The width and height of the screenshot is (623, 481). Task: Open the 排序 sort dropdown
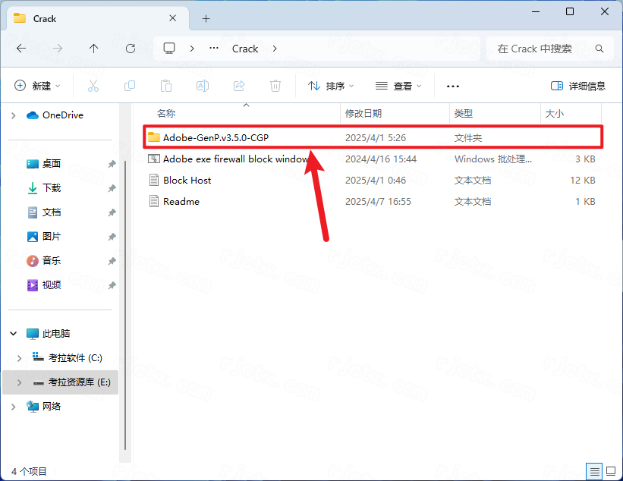pos(331,86)
